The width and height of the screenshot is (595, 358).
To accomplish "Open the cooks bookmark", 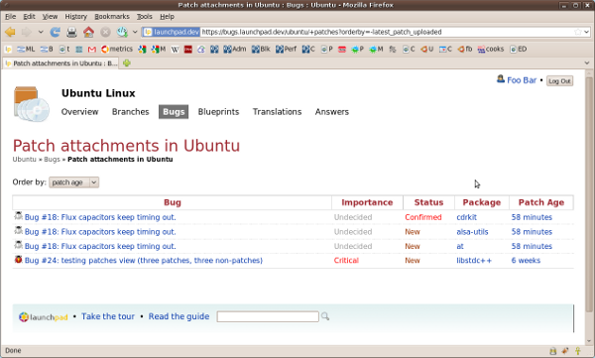I will pyautogui.click(x=491, y=49).
